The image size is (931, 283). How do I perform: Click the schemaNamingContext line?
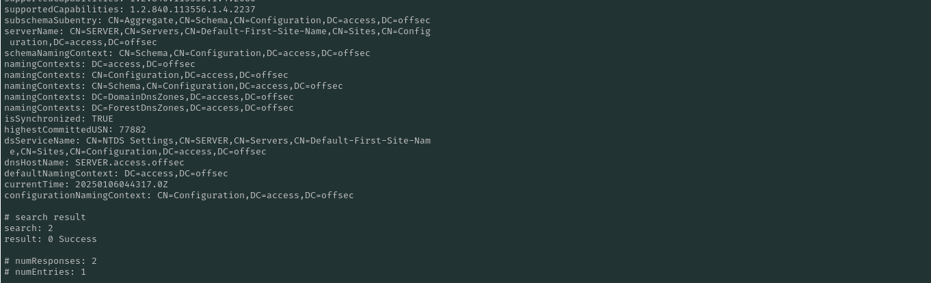point(187,53)
